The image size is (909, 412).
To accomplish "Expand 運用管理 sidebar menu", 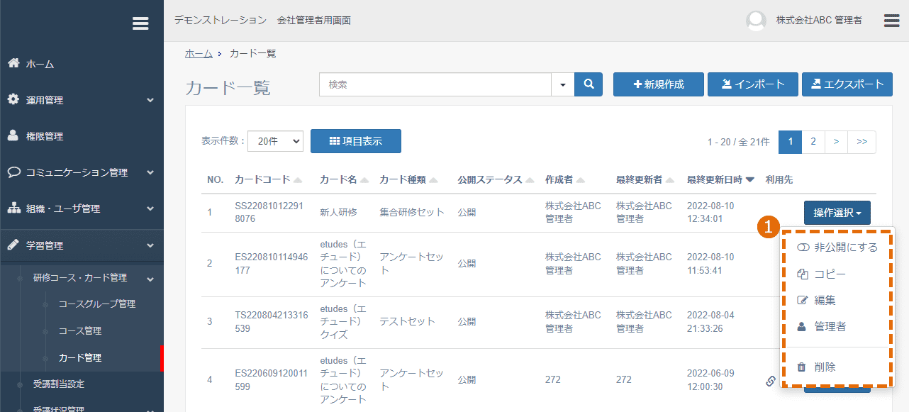I will (x=82, y=100).
